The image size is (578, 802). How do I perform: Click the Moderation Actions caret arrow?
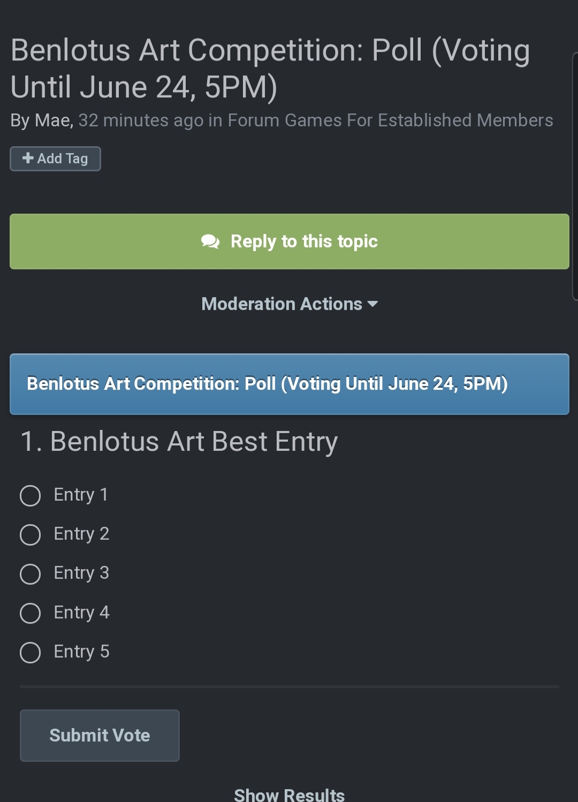point(373,304)
